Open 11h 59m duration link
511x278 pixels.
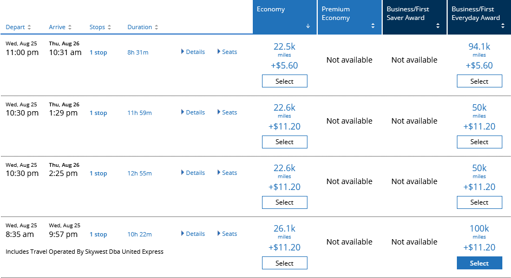(140, 113)
